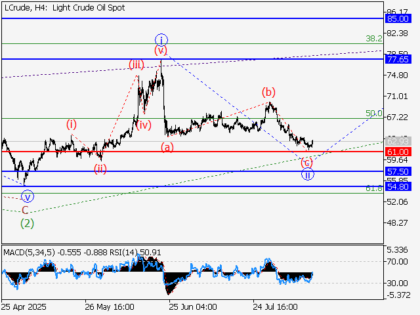Click the 85.00 blue price level tag
This screenshot has width=420, height=315.
398,19
